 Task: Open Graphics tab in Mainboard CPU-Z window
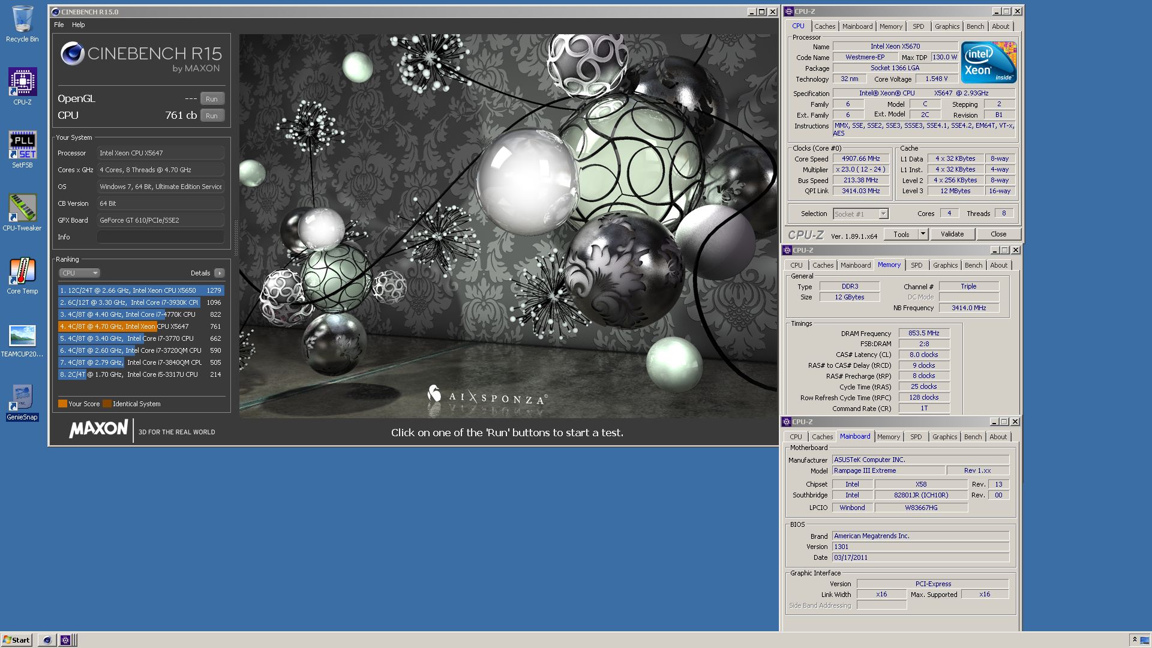pos(944,437)
